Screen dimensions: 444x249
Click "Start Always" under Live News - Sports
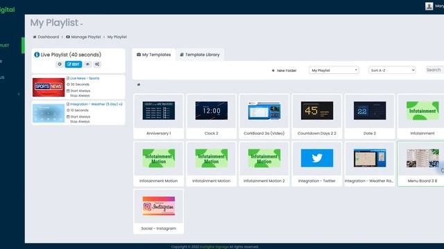click(80, 91)
